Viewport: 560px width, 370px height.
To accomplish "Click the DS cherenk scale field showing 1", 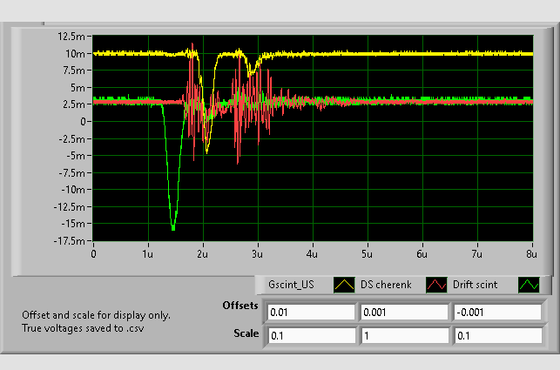I will coord(404,335).
